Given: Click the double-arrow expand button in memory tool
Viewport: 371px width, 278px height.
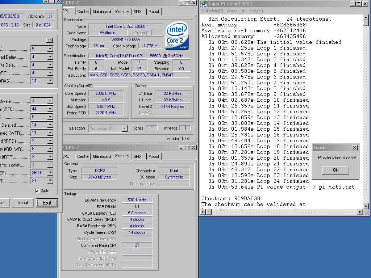Looking at the screenshot, I should click(50, 40).
